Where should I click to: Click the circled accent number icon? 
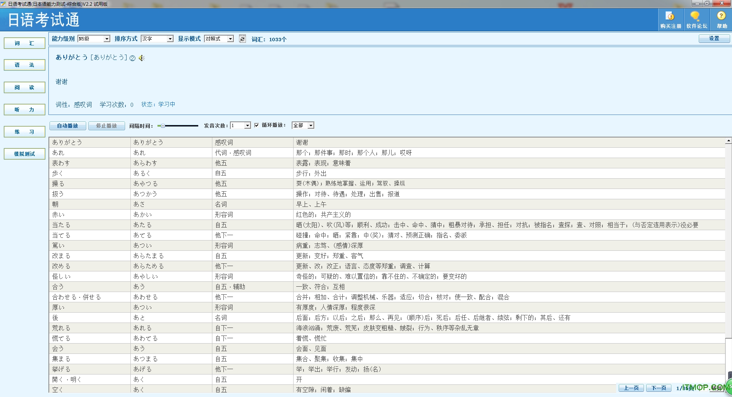point(132,58)
